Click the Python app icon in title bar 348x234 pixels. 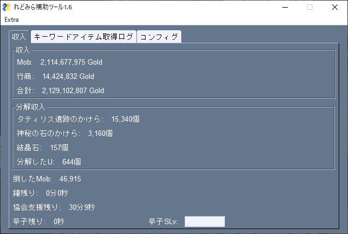pos(7,7)
